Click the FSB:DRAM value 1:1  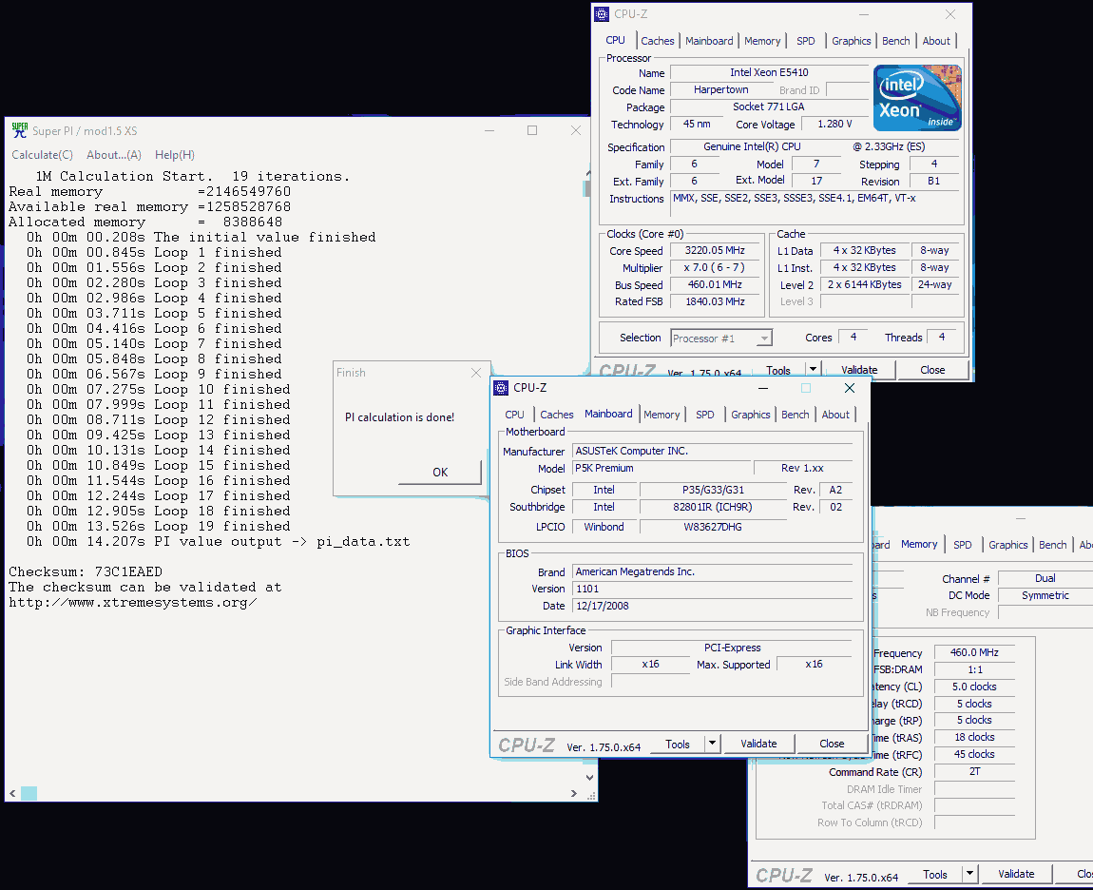[x=974, y=669]
